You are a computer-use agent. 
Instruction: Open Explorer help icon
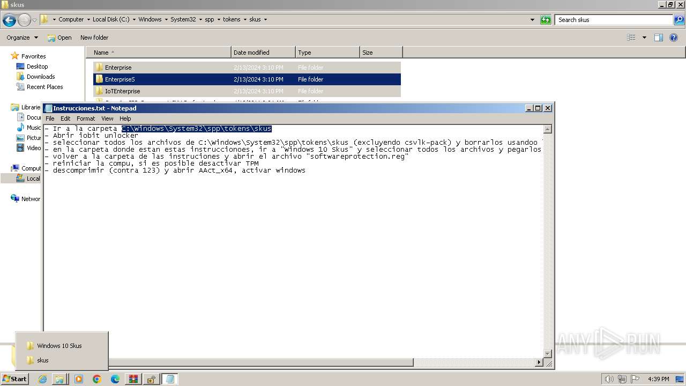pos(674,38)
